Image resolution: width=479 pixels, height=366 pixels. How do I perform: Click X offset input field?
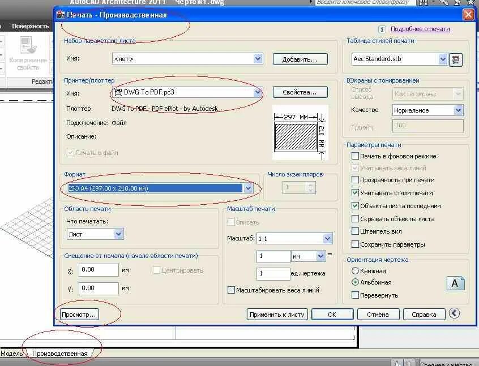(x=99, y=270)
